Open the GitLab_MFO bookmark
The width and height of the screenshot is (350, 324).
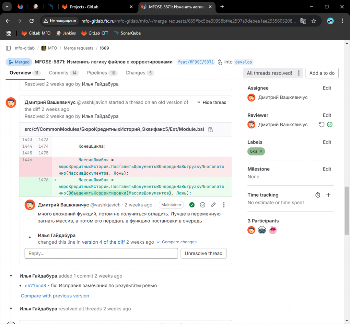tap(36, 33)
